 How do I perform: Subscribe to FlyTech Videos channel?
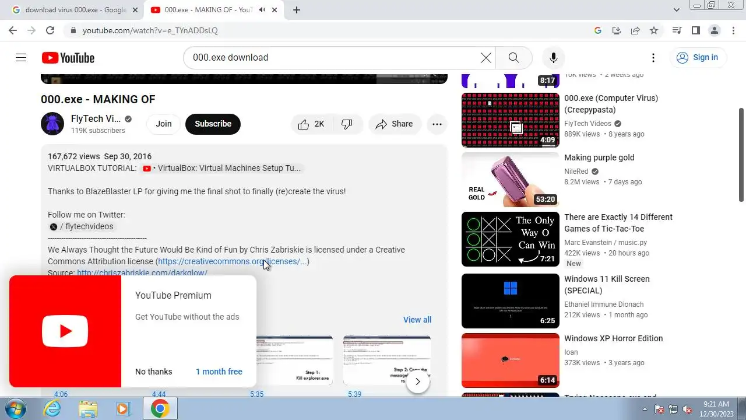[x=213, y=124]
